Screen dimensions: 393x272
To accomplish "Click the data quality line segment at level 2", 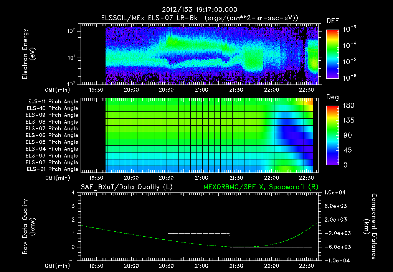I will coord(127,220).
